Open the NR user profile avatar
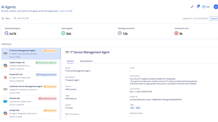 pyautogui.click(x=216, y=7)
